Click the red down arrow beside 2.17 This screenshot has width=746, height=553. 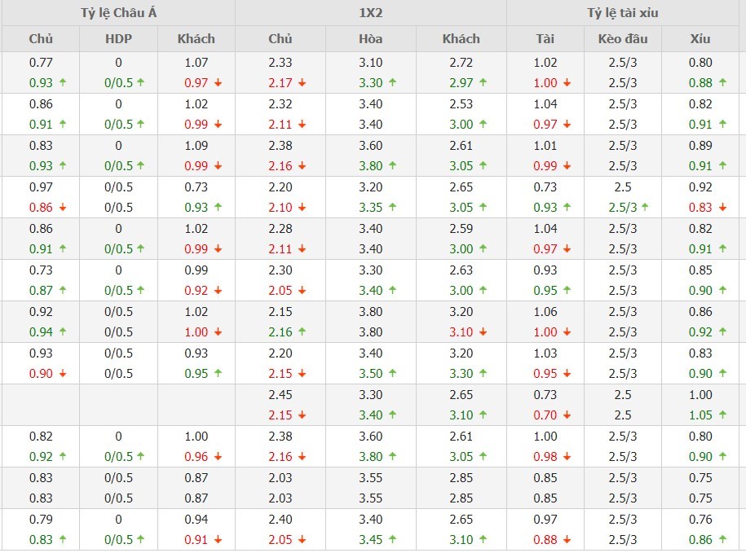302,83
